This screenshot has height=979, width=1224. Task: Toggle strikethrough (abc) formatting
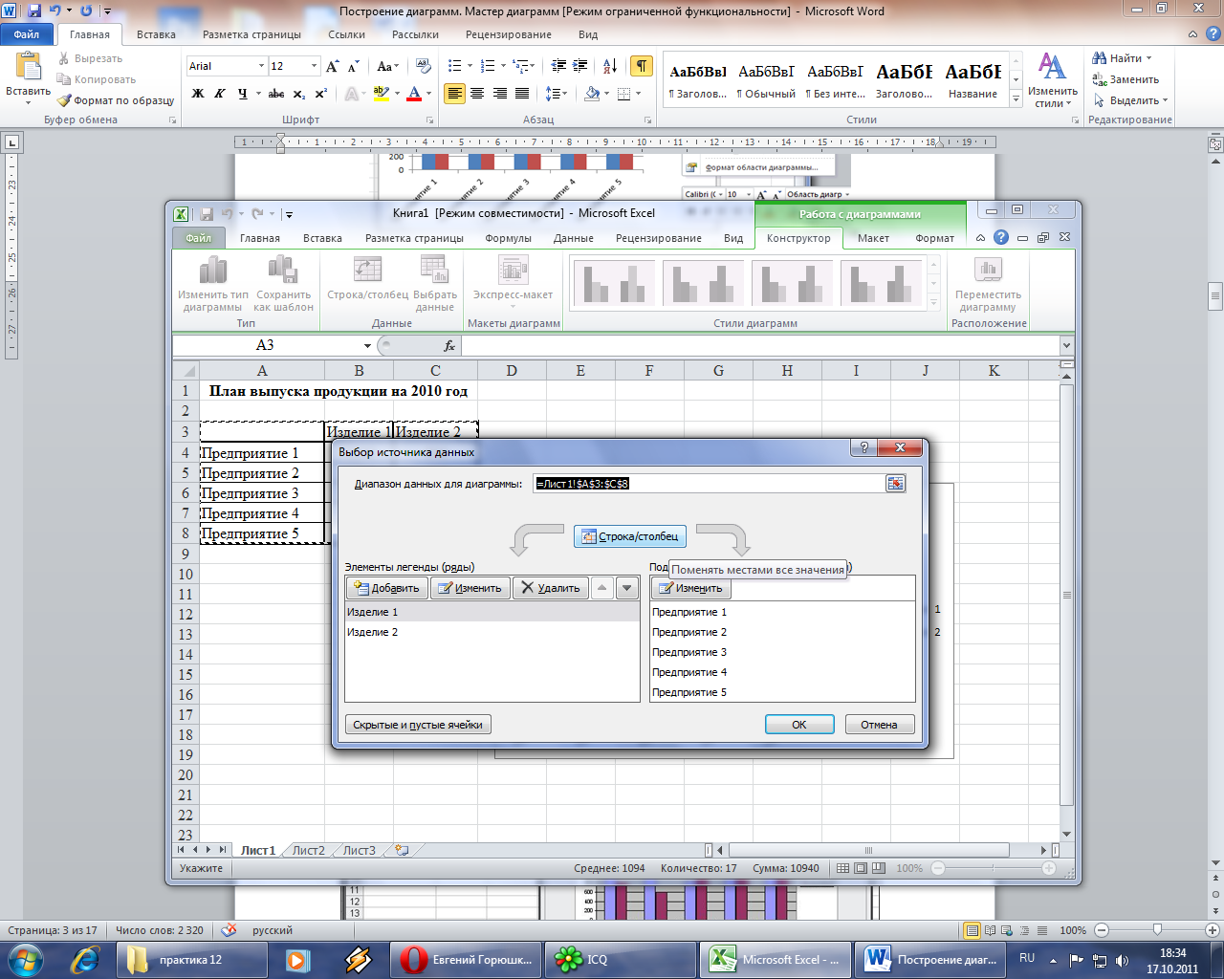(x=276, y=94)
